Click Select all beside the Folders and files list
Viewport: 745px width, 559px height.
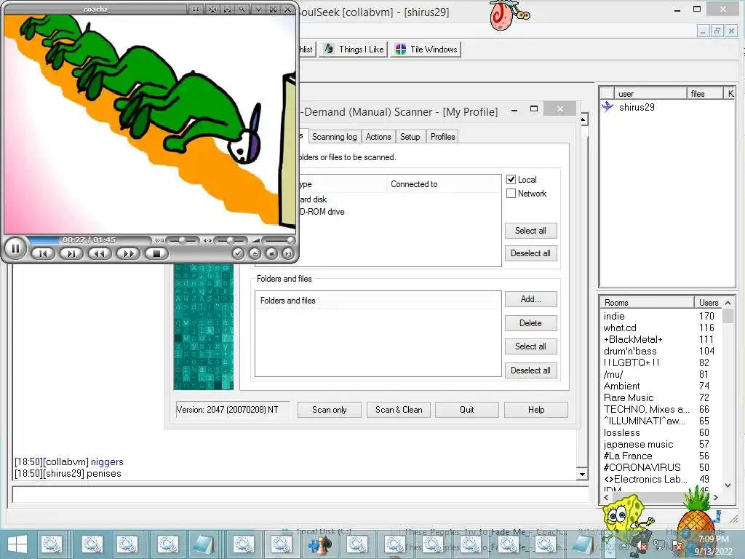530,346
